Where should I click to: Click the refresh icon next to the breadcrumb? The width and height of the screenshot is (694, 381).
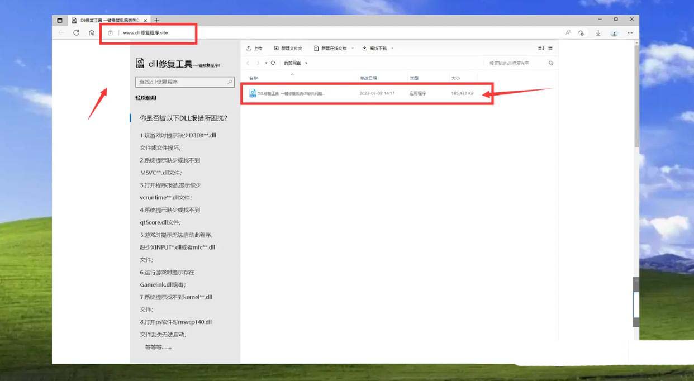tap(272, 63)
